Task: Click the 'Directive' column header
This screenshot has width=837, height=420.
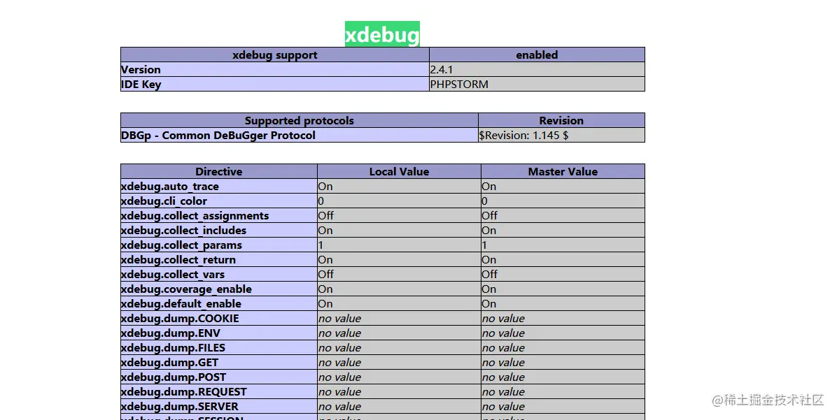Action: [x=219, y=172]
